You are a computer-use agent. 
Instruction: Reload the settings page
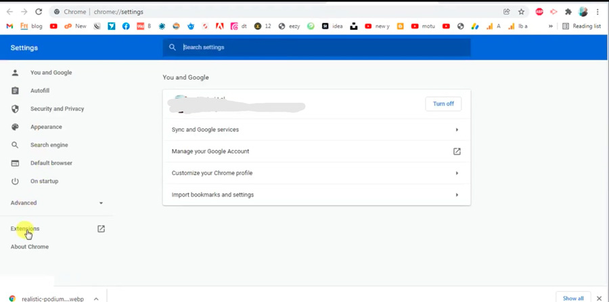click(39, 12)
